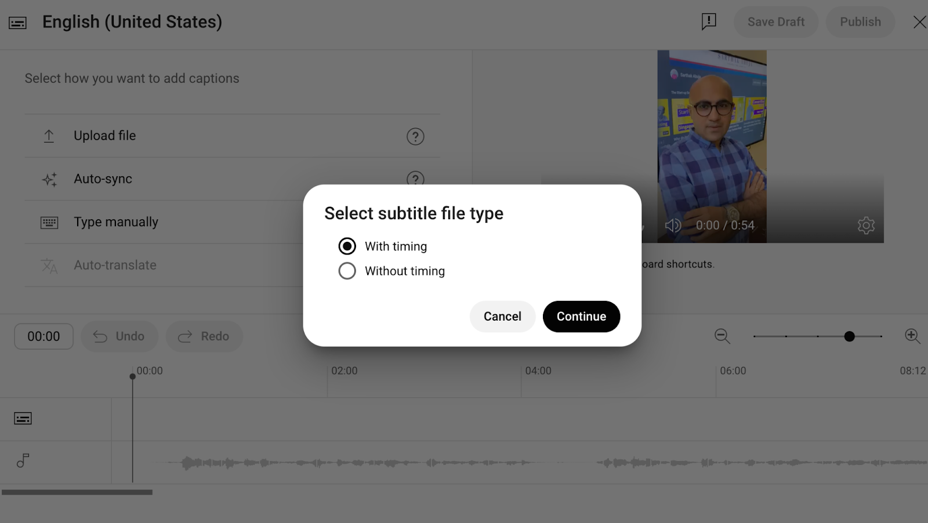Mute the video preview volume
Viewport: 928px width, 523px height.
pos(673,226)
